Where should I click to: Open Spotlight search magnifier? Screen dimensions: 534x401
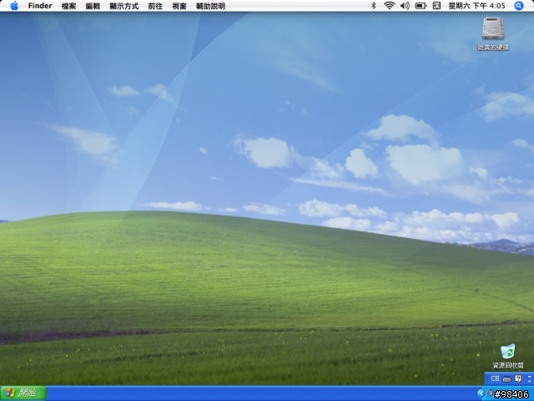(519, 6)
